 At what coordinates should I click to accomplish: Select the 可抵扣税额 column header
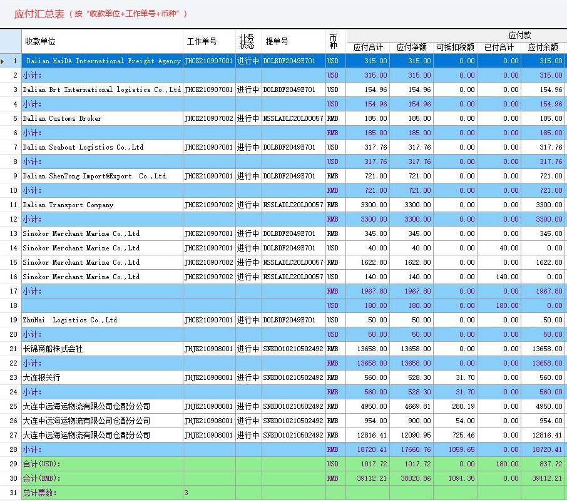[455, 47]
